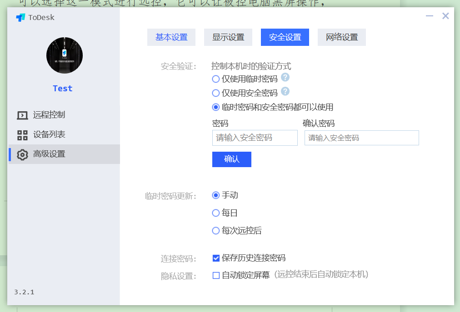Focus the 确认密码 input field
This screenshot has width=460, height=312.
click(x=361, y=138)
